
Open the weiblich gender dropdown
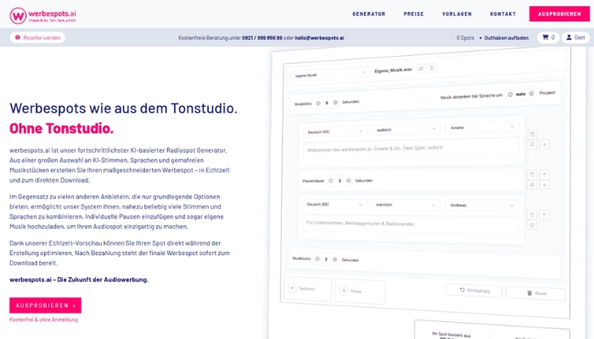tap(406, 130)
